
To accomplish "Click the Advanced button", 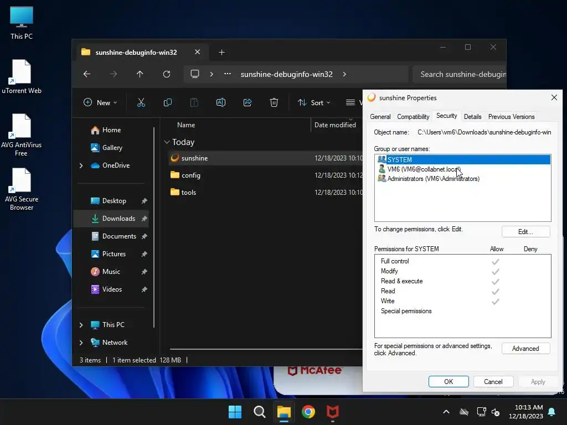I will (526, 349).
